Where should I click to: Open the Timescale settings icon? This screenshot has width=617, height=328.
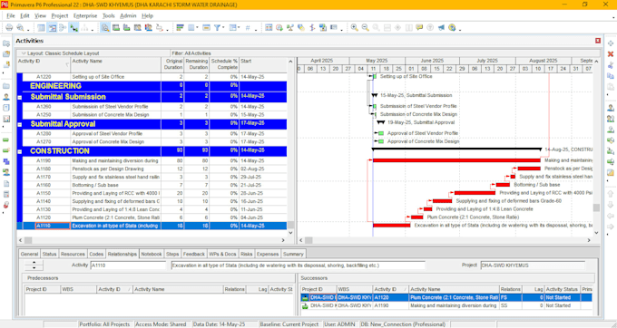coord(206,27)
